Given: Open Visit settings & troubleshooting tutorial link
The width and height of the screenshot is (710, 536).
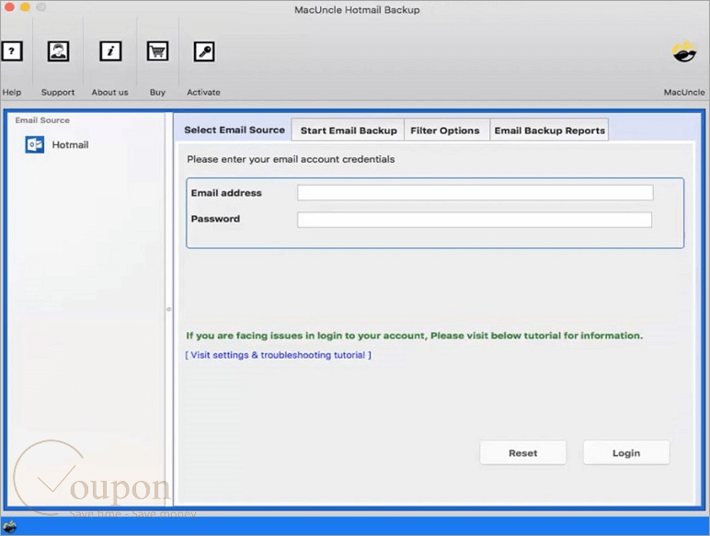Looking at the screenshot, I should click(278, 355).
